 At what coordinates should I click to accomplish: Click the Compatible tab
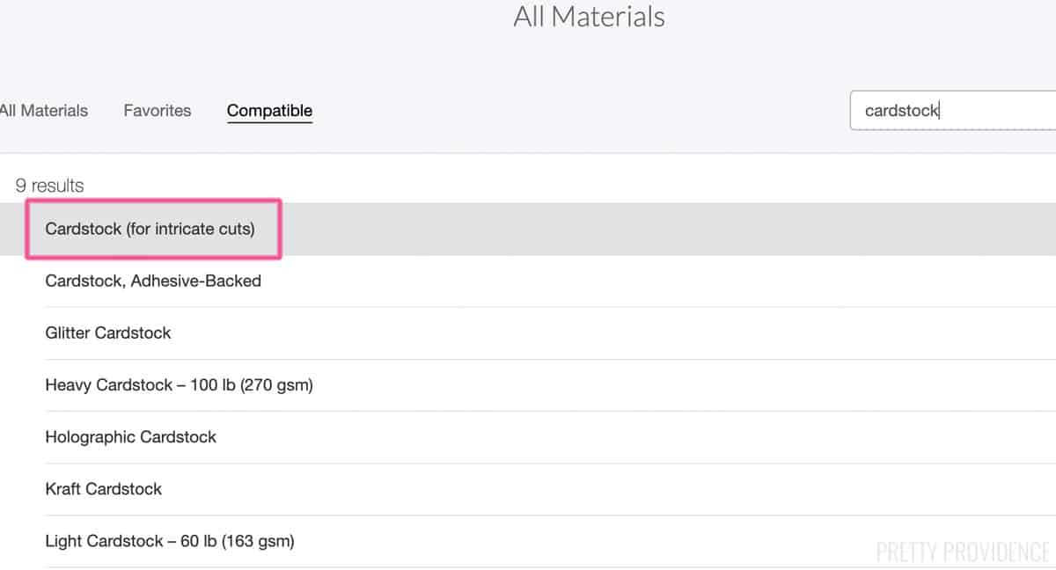point(269,111)
